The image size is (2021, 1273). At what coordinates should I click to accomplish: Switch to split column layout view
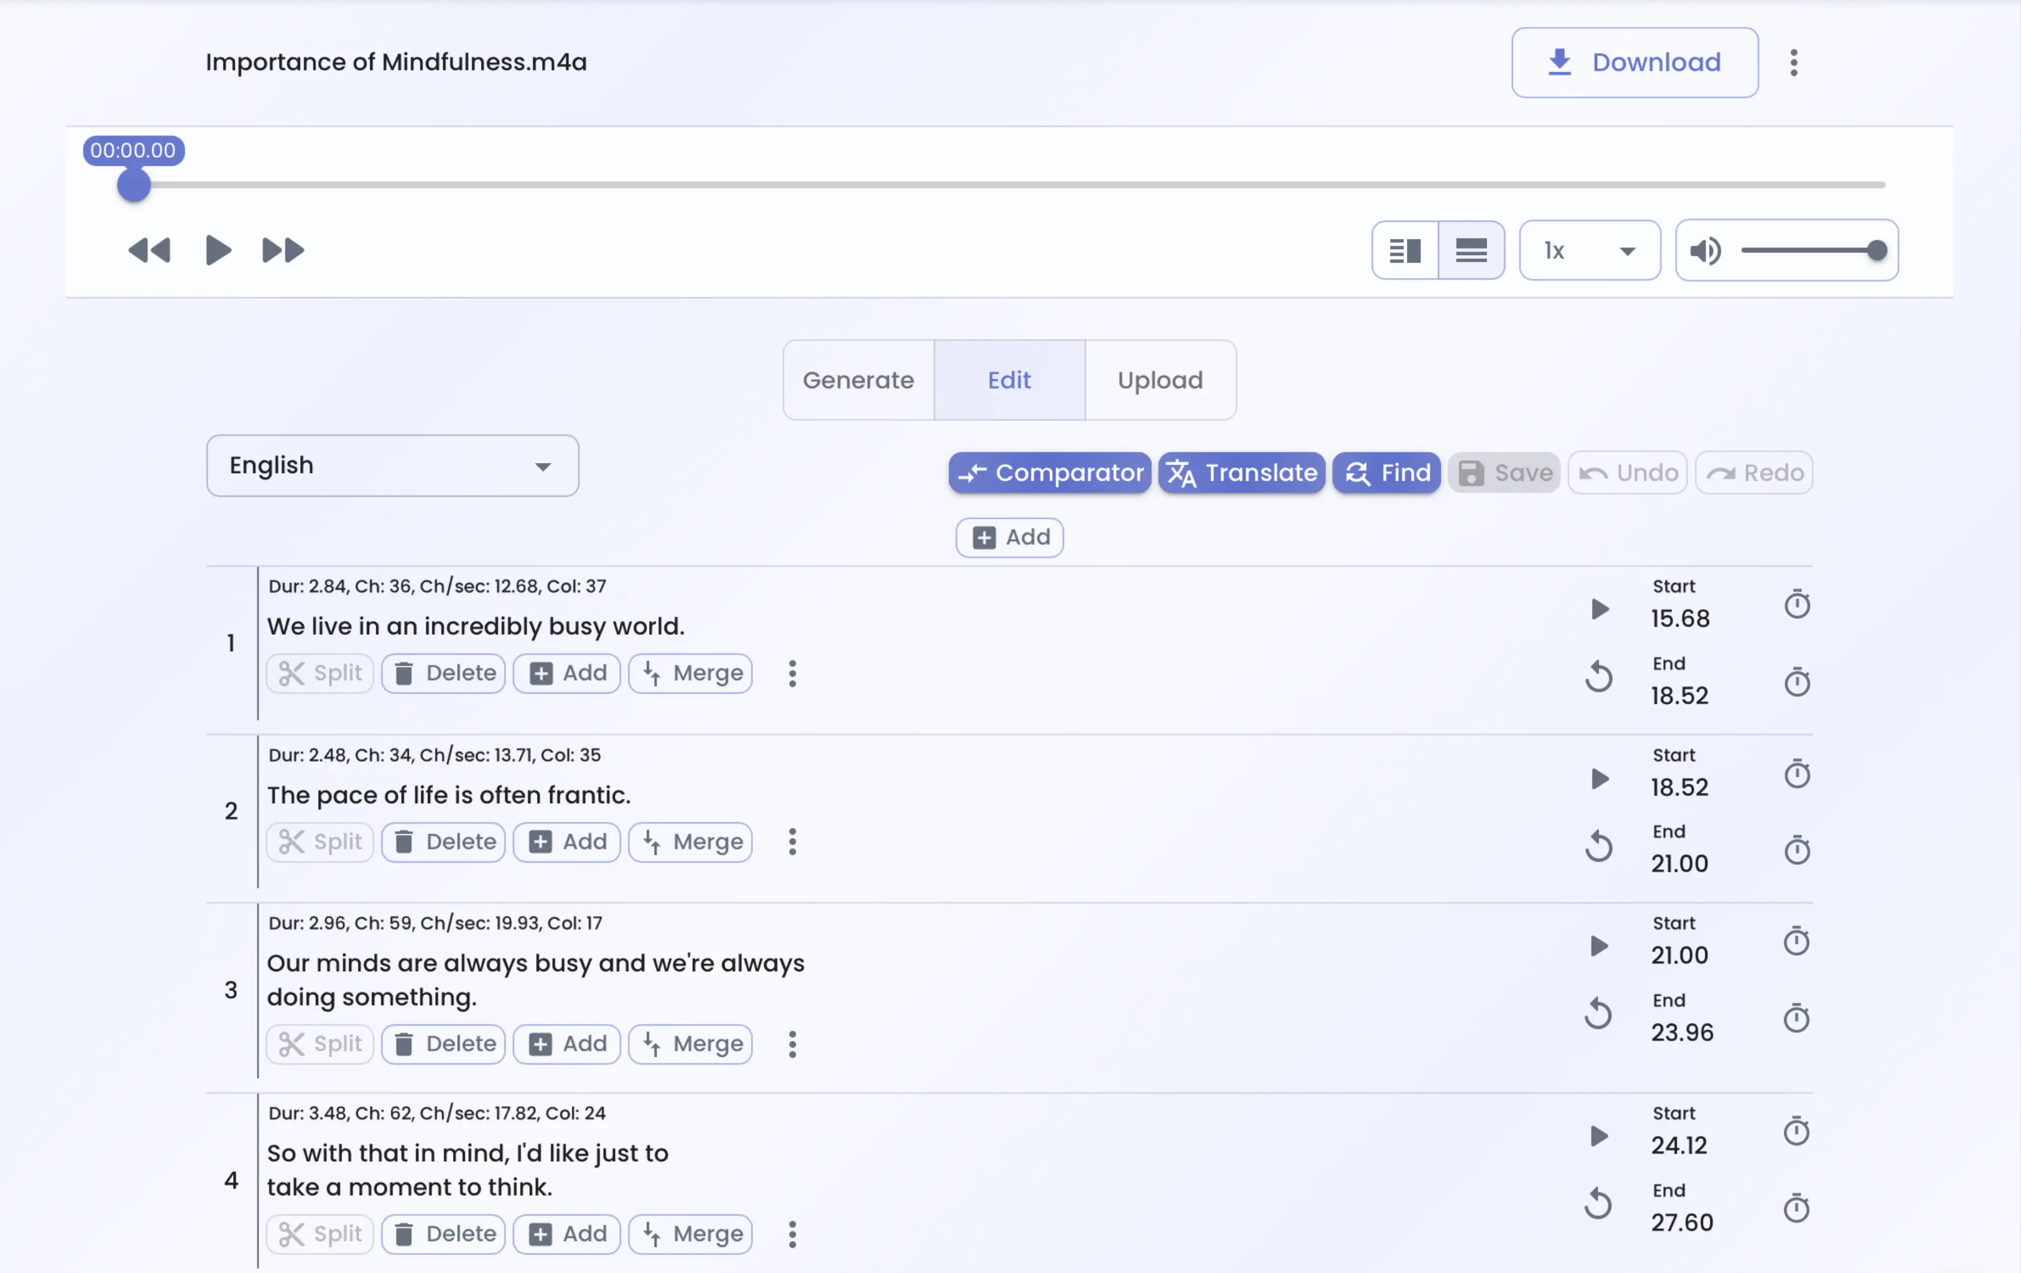[1404, 250]
